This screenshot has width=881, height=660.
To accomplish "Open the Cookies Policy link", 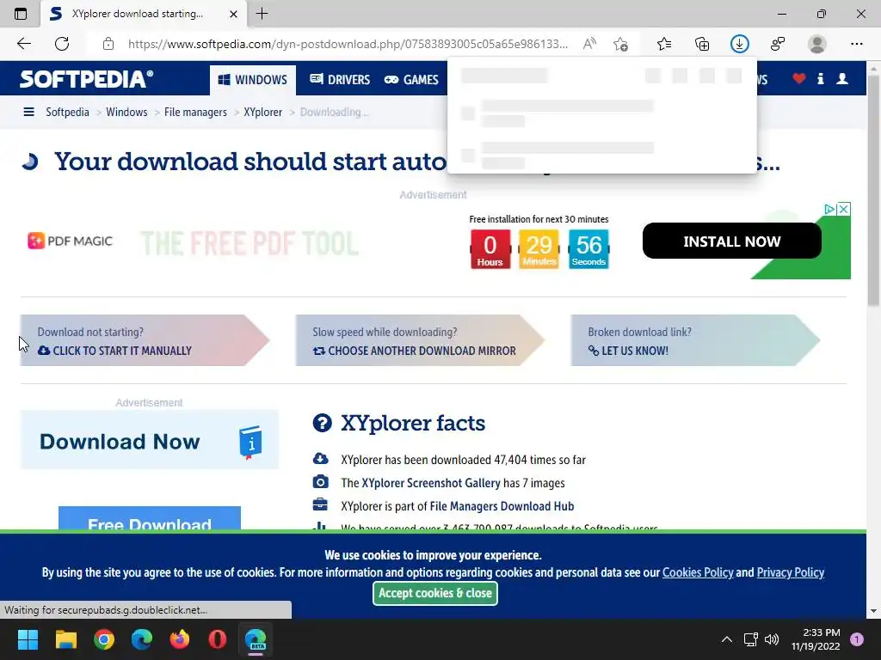I will [x=698, y=572].
